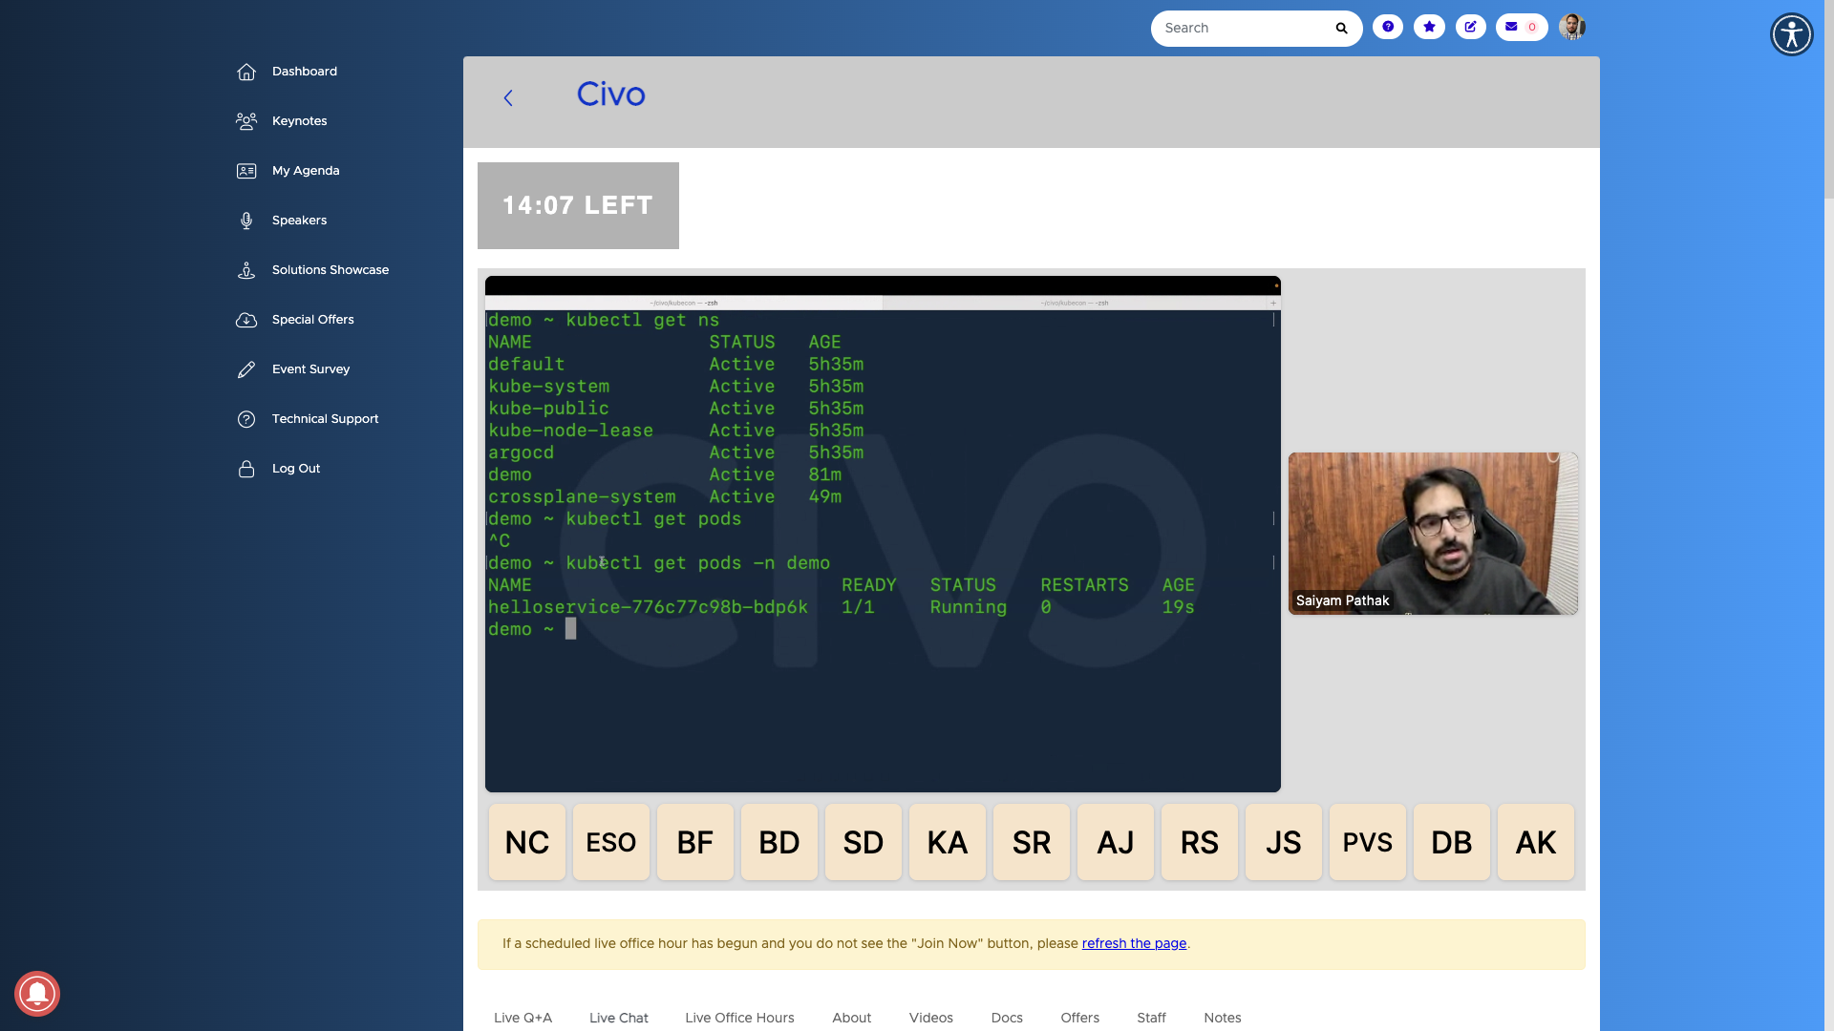
Task: Select the ESO attendee badge
Action: (x=611, y=841)
